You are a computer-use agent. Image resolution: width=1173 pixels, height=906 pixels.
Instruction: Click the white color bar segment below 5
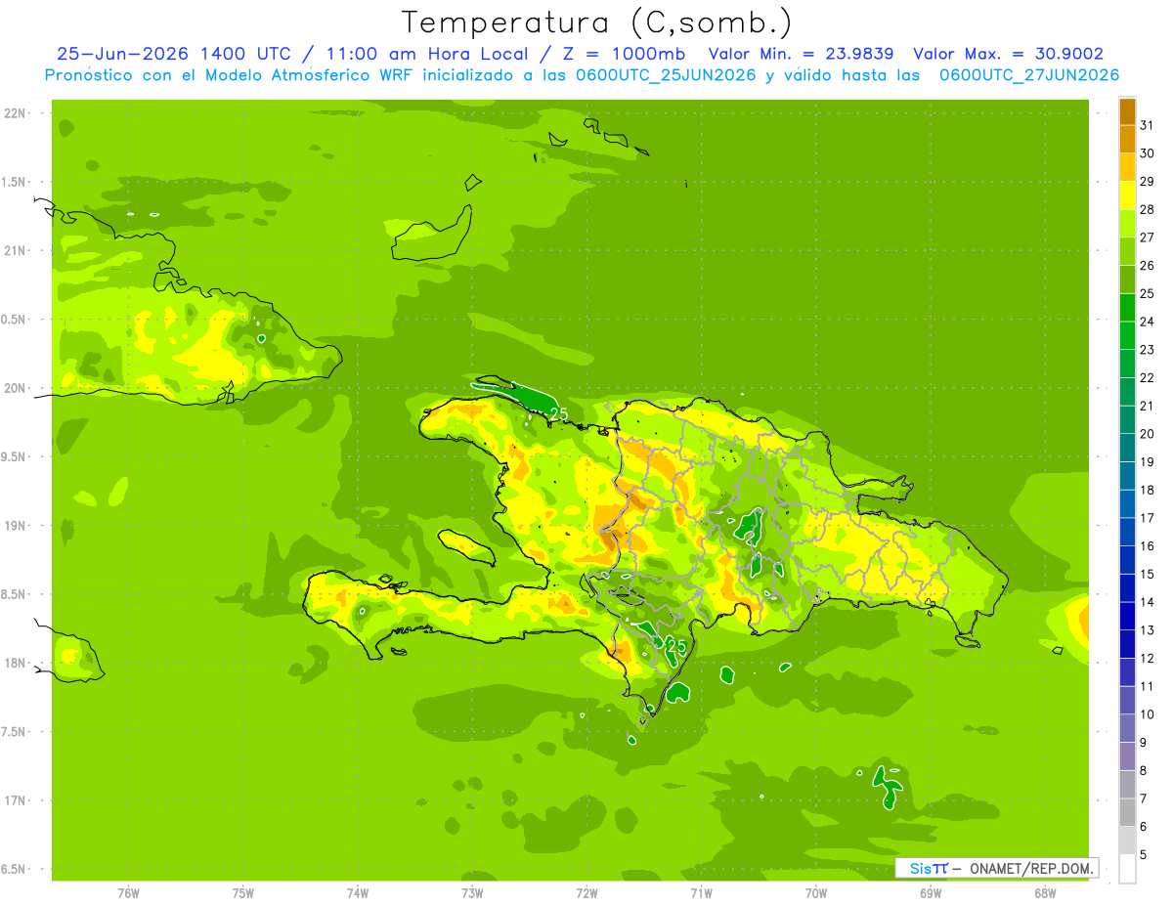1127,869
